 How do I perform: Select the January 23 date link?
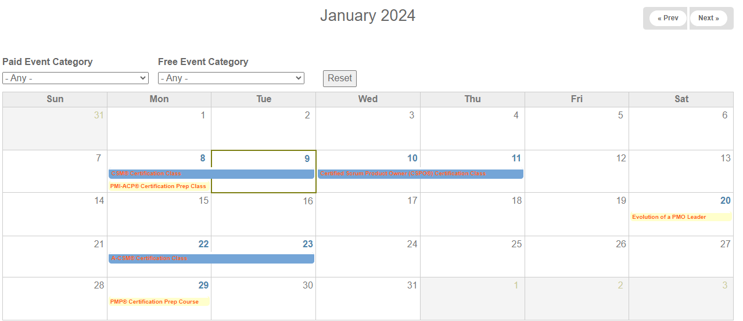click(x=308, y=244)
